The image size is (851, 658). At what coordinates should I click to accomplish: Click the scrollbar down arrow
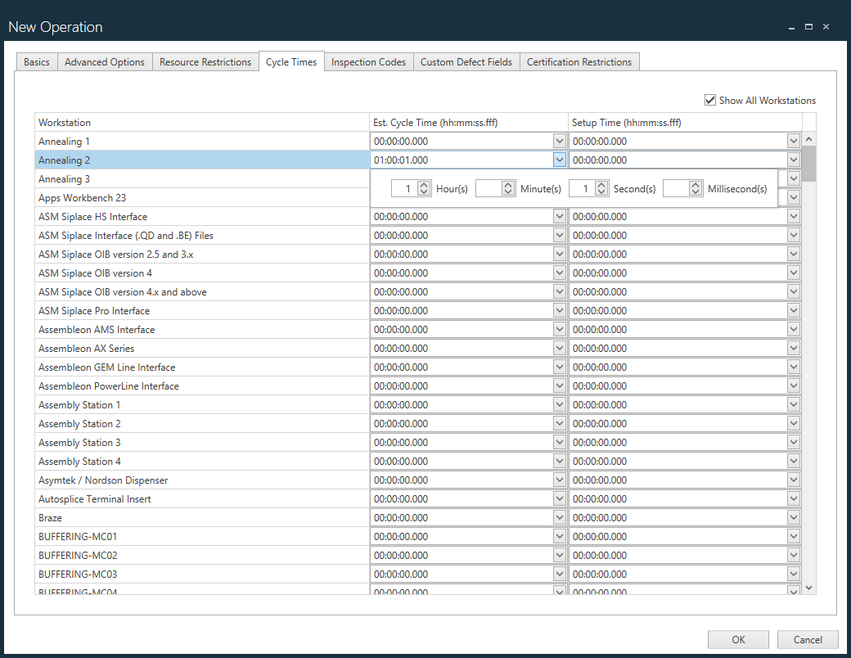808,587
